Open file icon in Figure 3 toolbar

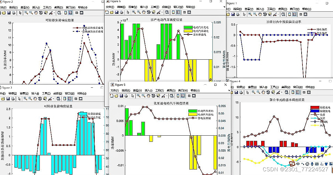[3, 99]
